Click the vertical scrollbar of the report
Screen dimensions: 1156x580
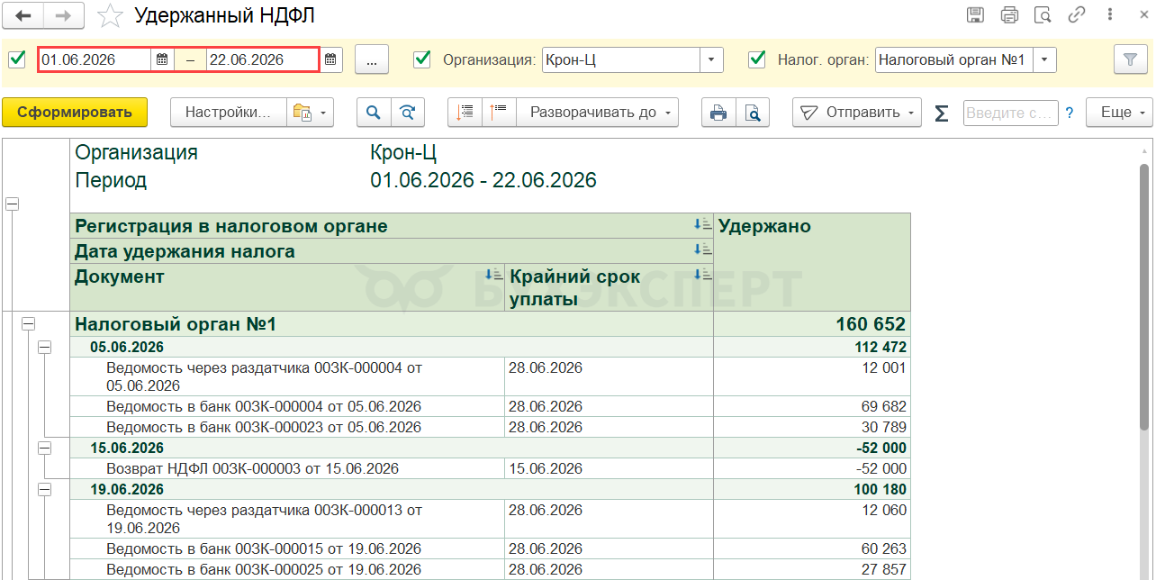coord(1144,297)
